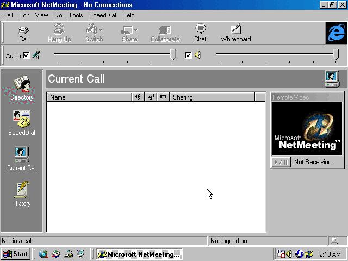The image size is (348, 261).
Task: Click the NetMeeting tray icon
Action: tap(309, 254)
